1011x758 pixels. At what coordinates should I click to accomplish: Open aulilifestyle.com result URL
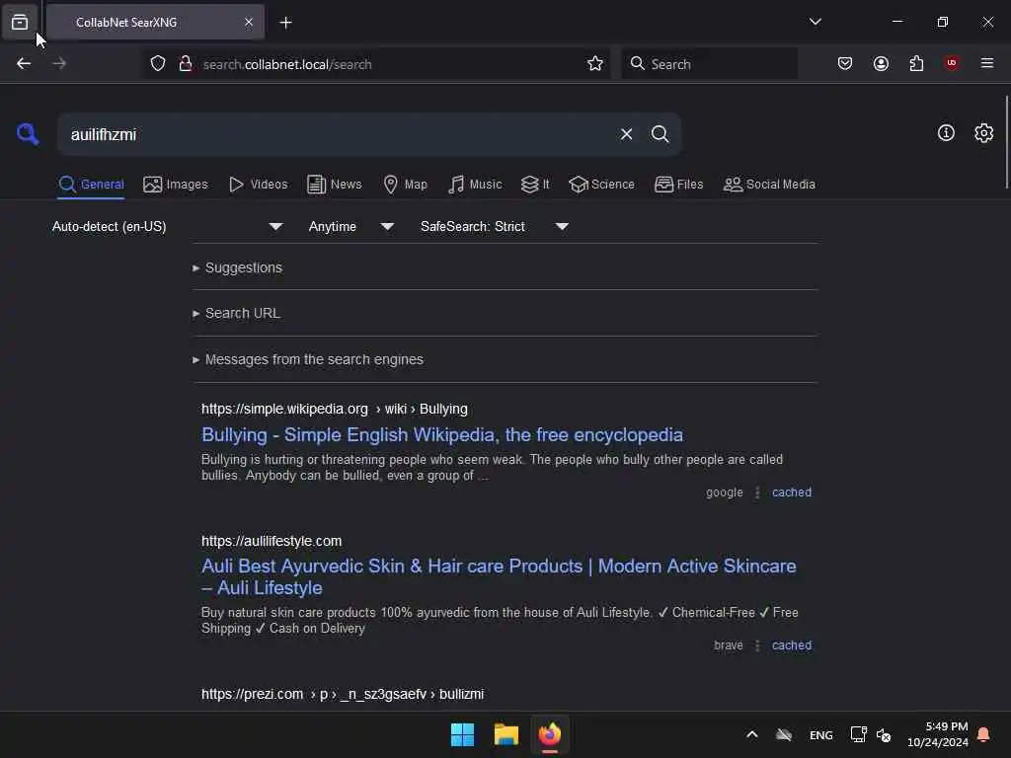coord(272,542)
